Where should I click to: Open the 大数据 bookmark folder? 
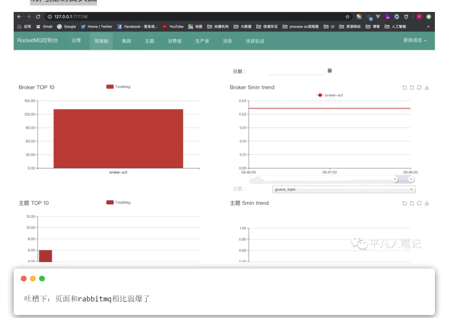point(243,26)
